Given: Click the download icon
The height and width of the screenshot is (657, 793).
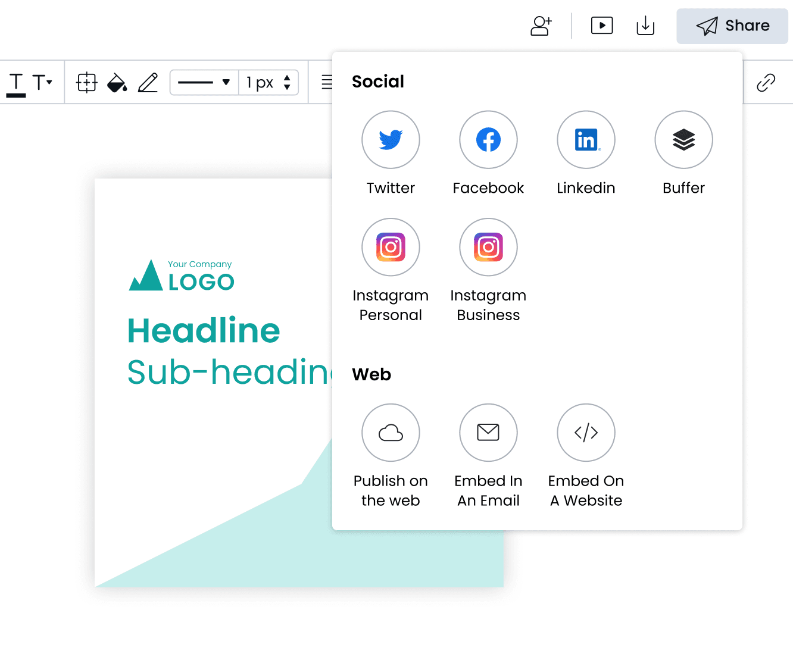Looking at the screenshot, I should 645,26.
